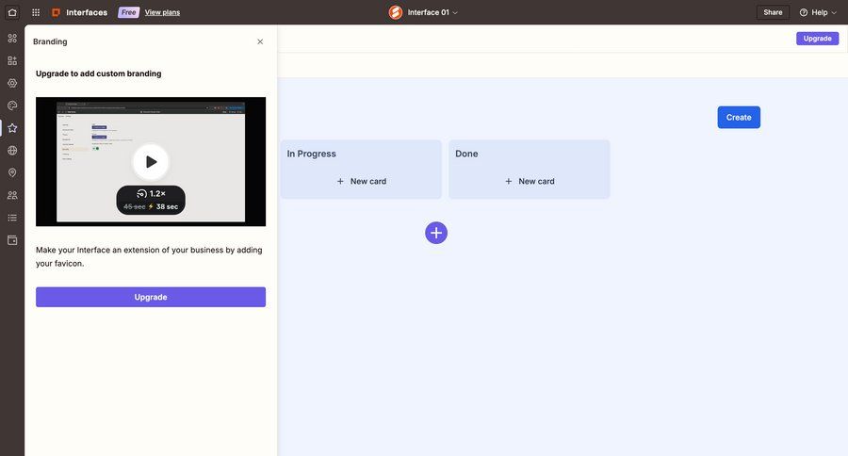
Task: Click the blue Create button
Action: coord(739,118)
